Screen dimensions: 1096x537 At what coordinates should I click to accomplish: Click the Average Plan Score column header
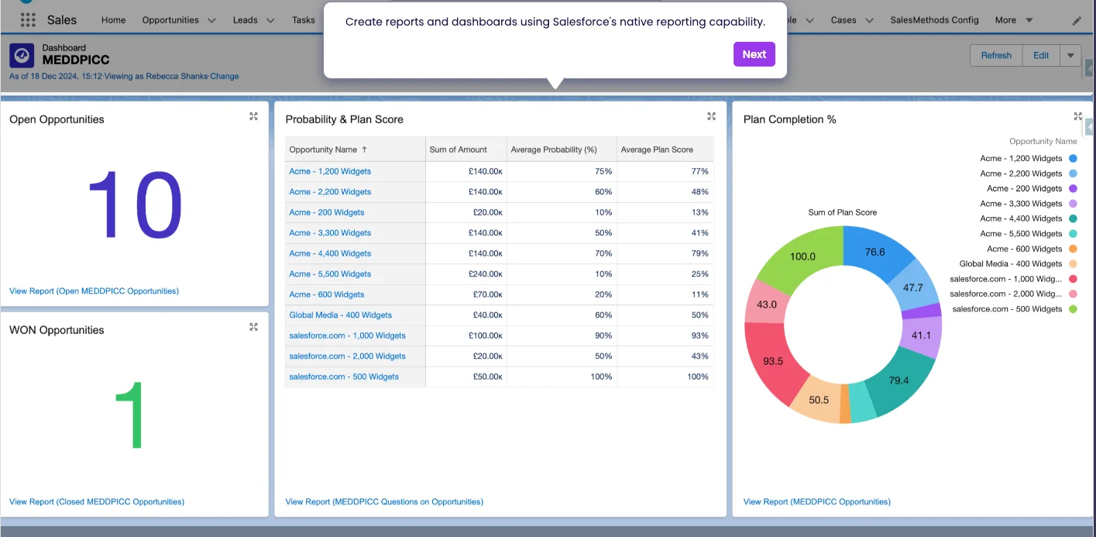(x=665, y=150)
